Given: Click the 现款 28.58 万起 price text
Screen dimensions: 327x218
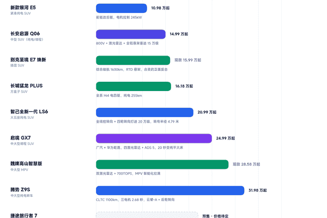Looking at the screenshot, I should (246, 164).
